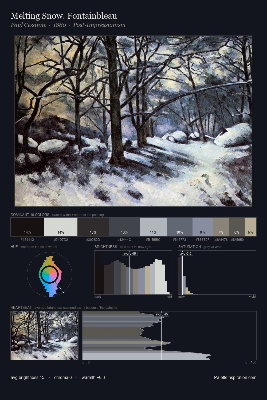This screenshot has height=400, width=267.
Task: Click the heartbeat brightness graph
Action: (x=169, y=336)
